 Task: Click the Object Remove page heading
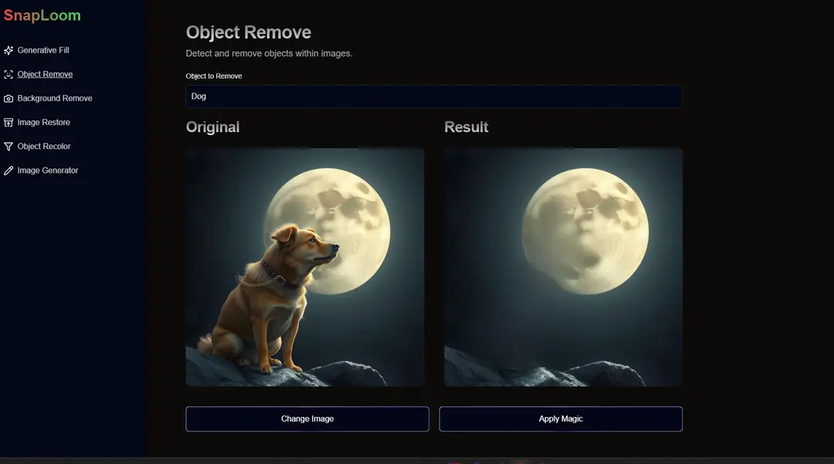tap(249, 32)
